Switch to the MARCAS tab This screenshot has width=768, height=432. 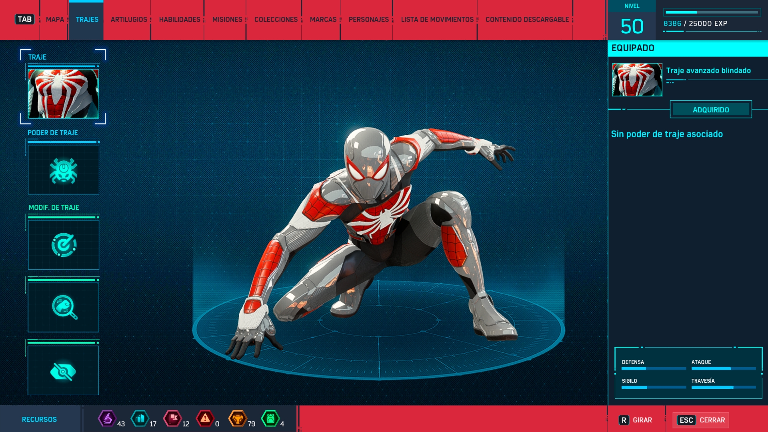click(323, 20)
